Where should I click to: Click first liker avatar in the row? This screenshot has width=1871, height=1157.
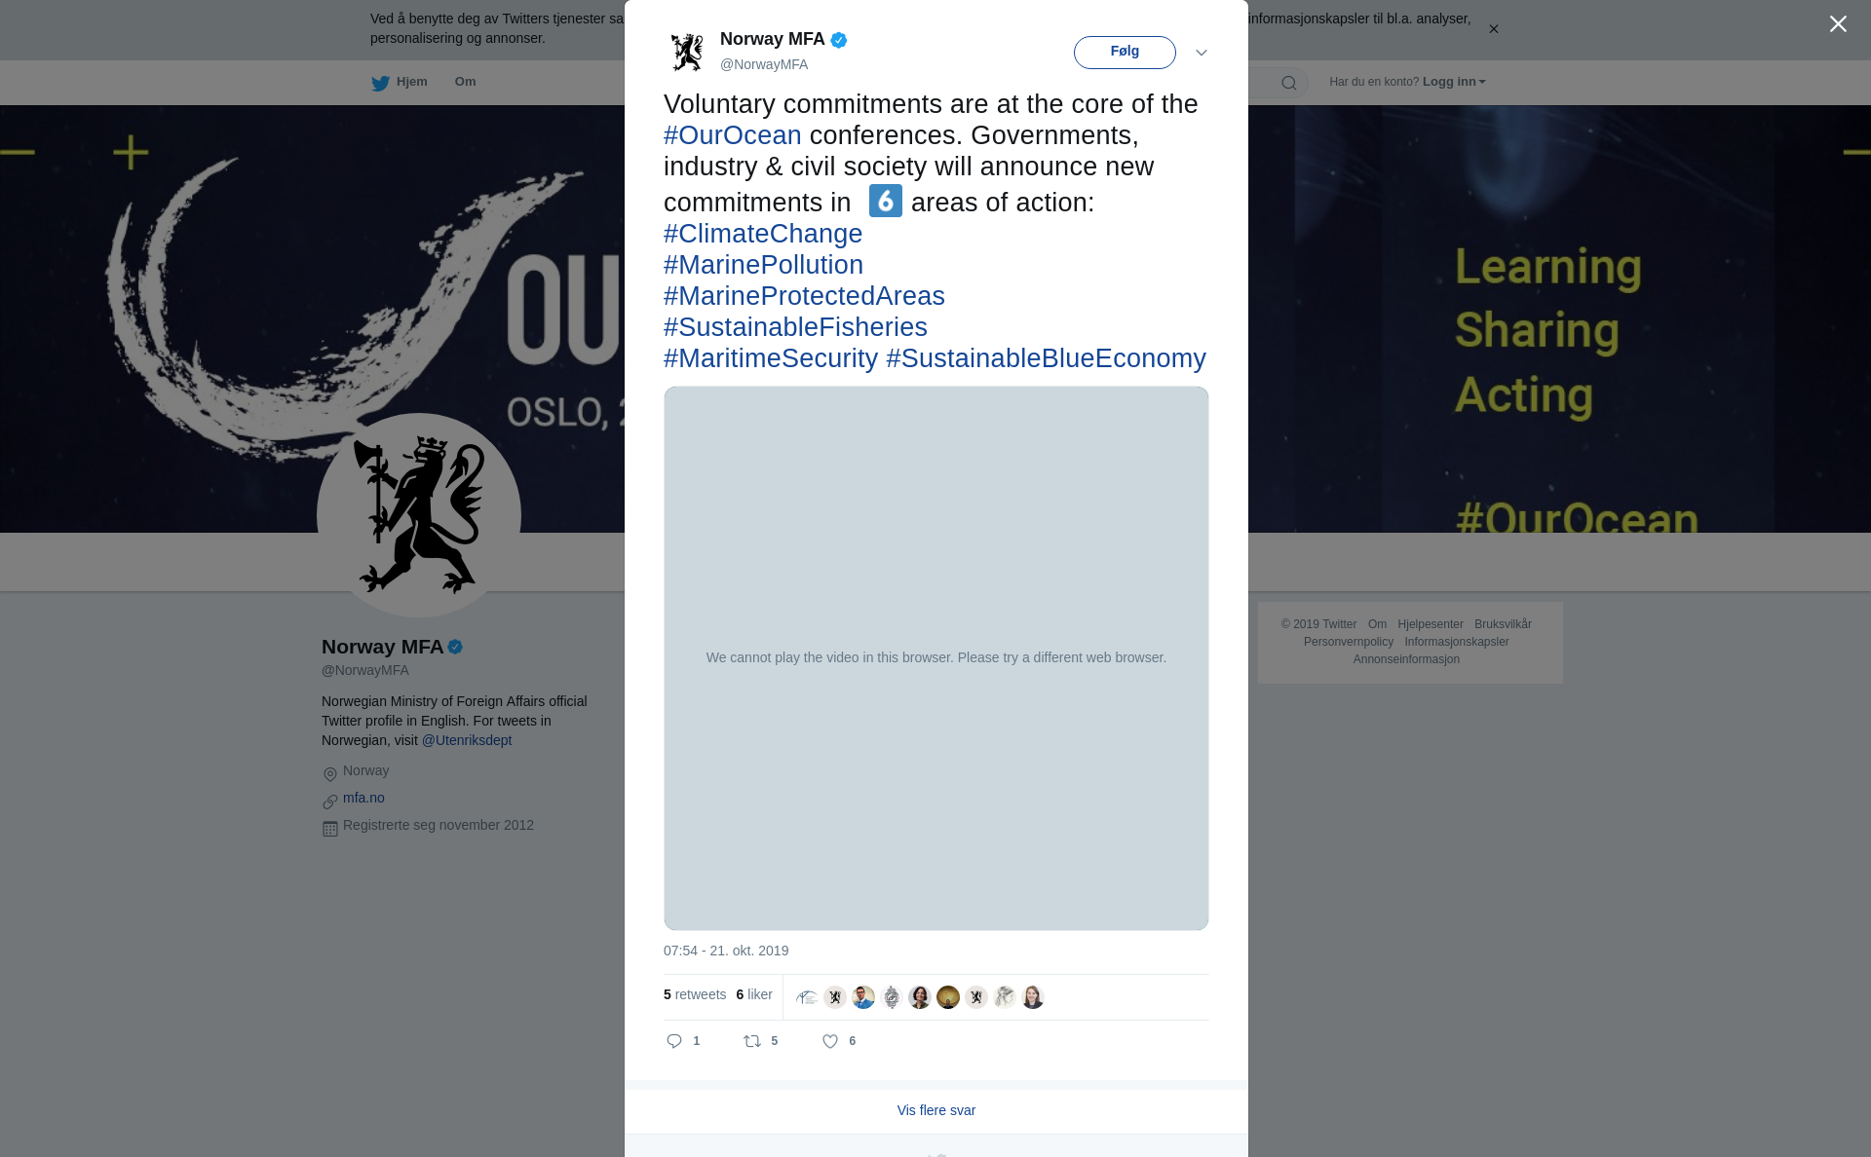click(x=807, y=997)
